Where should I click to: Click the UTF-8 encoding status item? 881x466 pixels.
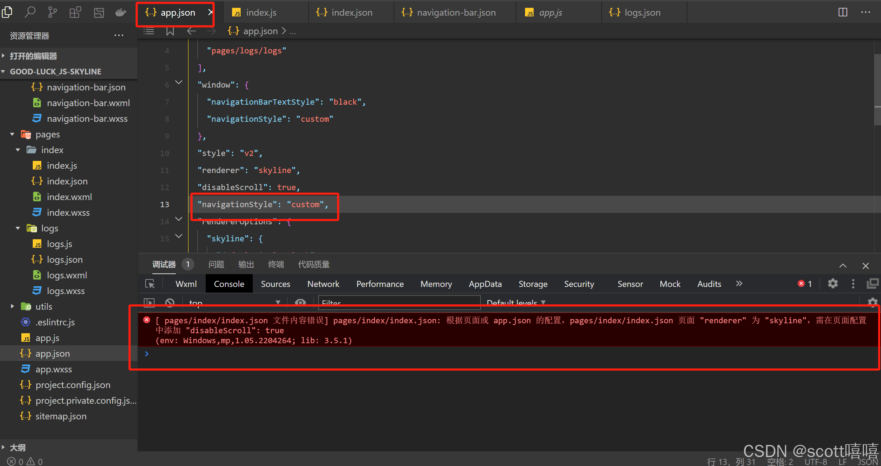coord(816,462)
